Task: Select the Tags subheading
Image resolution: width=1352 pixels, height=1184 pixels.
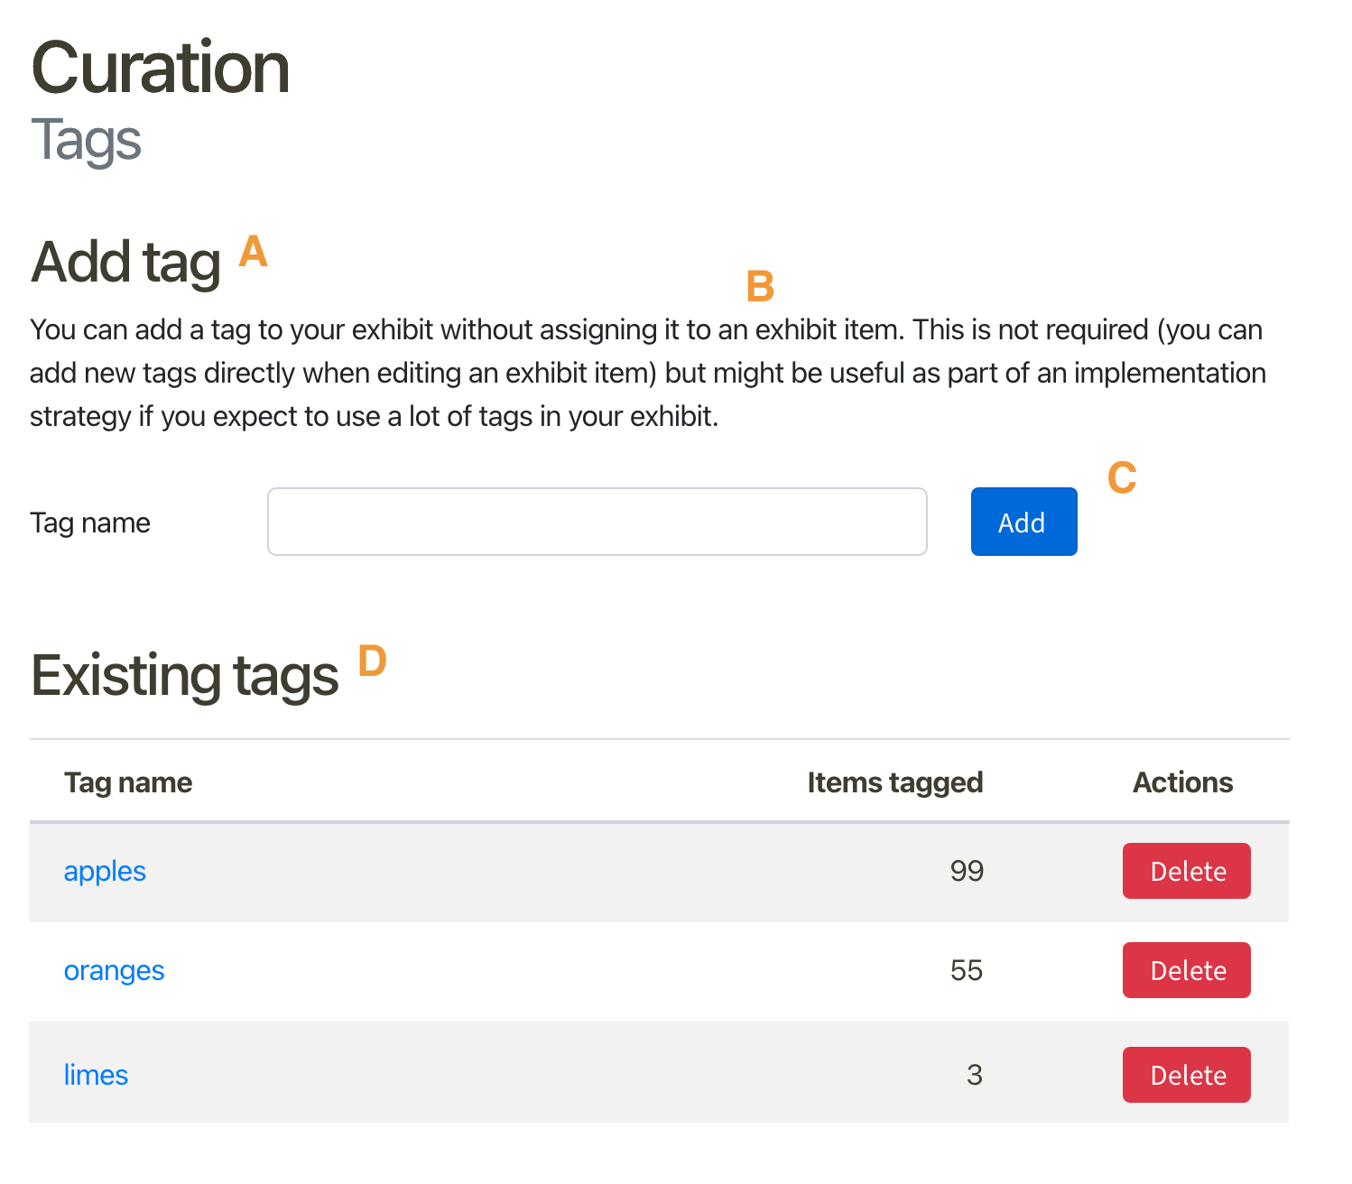Action: point(86,138)
